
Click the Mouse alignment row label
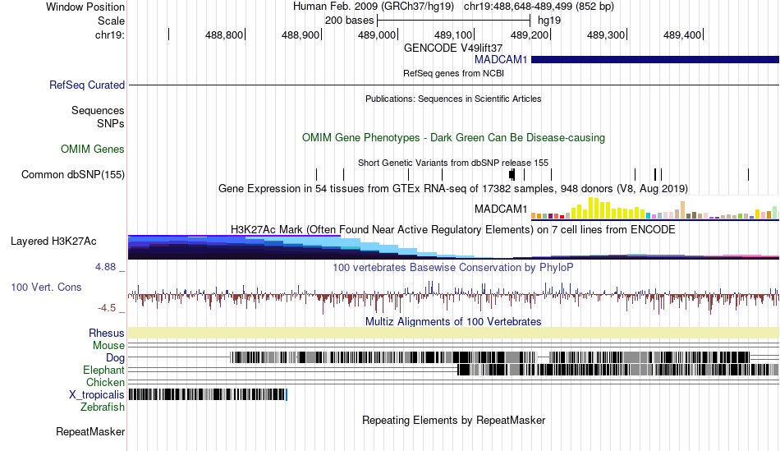tap(108, 346)
